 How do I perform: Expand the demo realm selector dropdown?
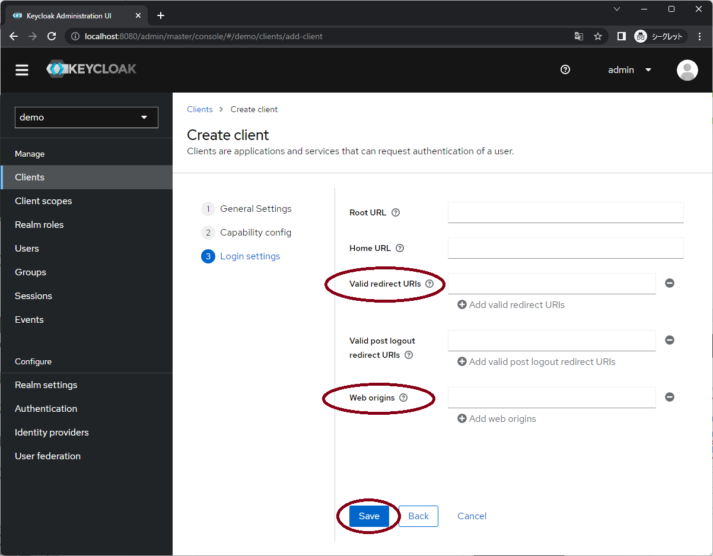87,117
